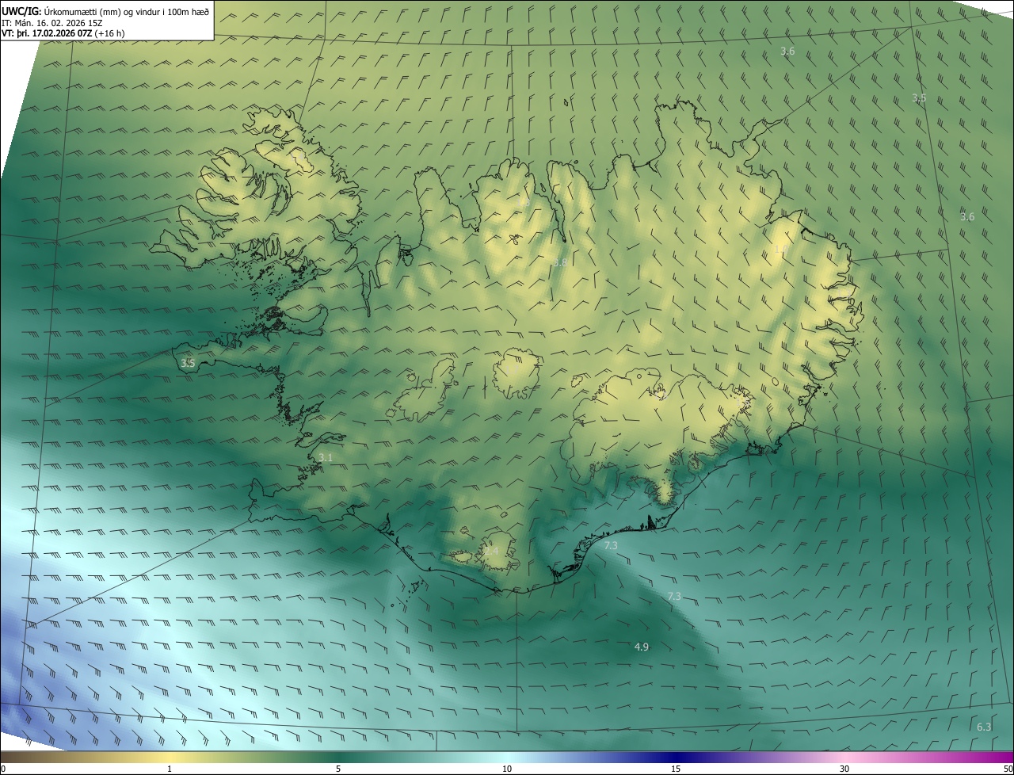This screenshot has height=775, width=1014.
Task: Click the 7.3 label touching the south coast
Action: 611,546
